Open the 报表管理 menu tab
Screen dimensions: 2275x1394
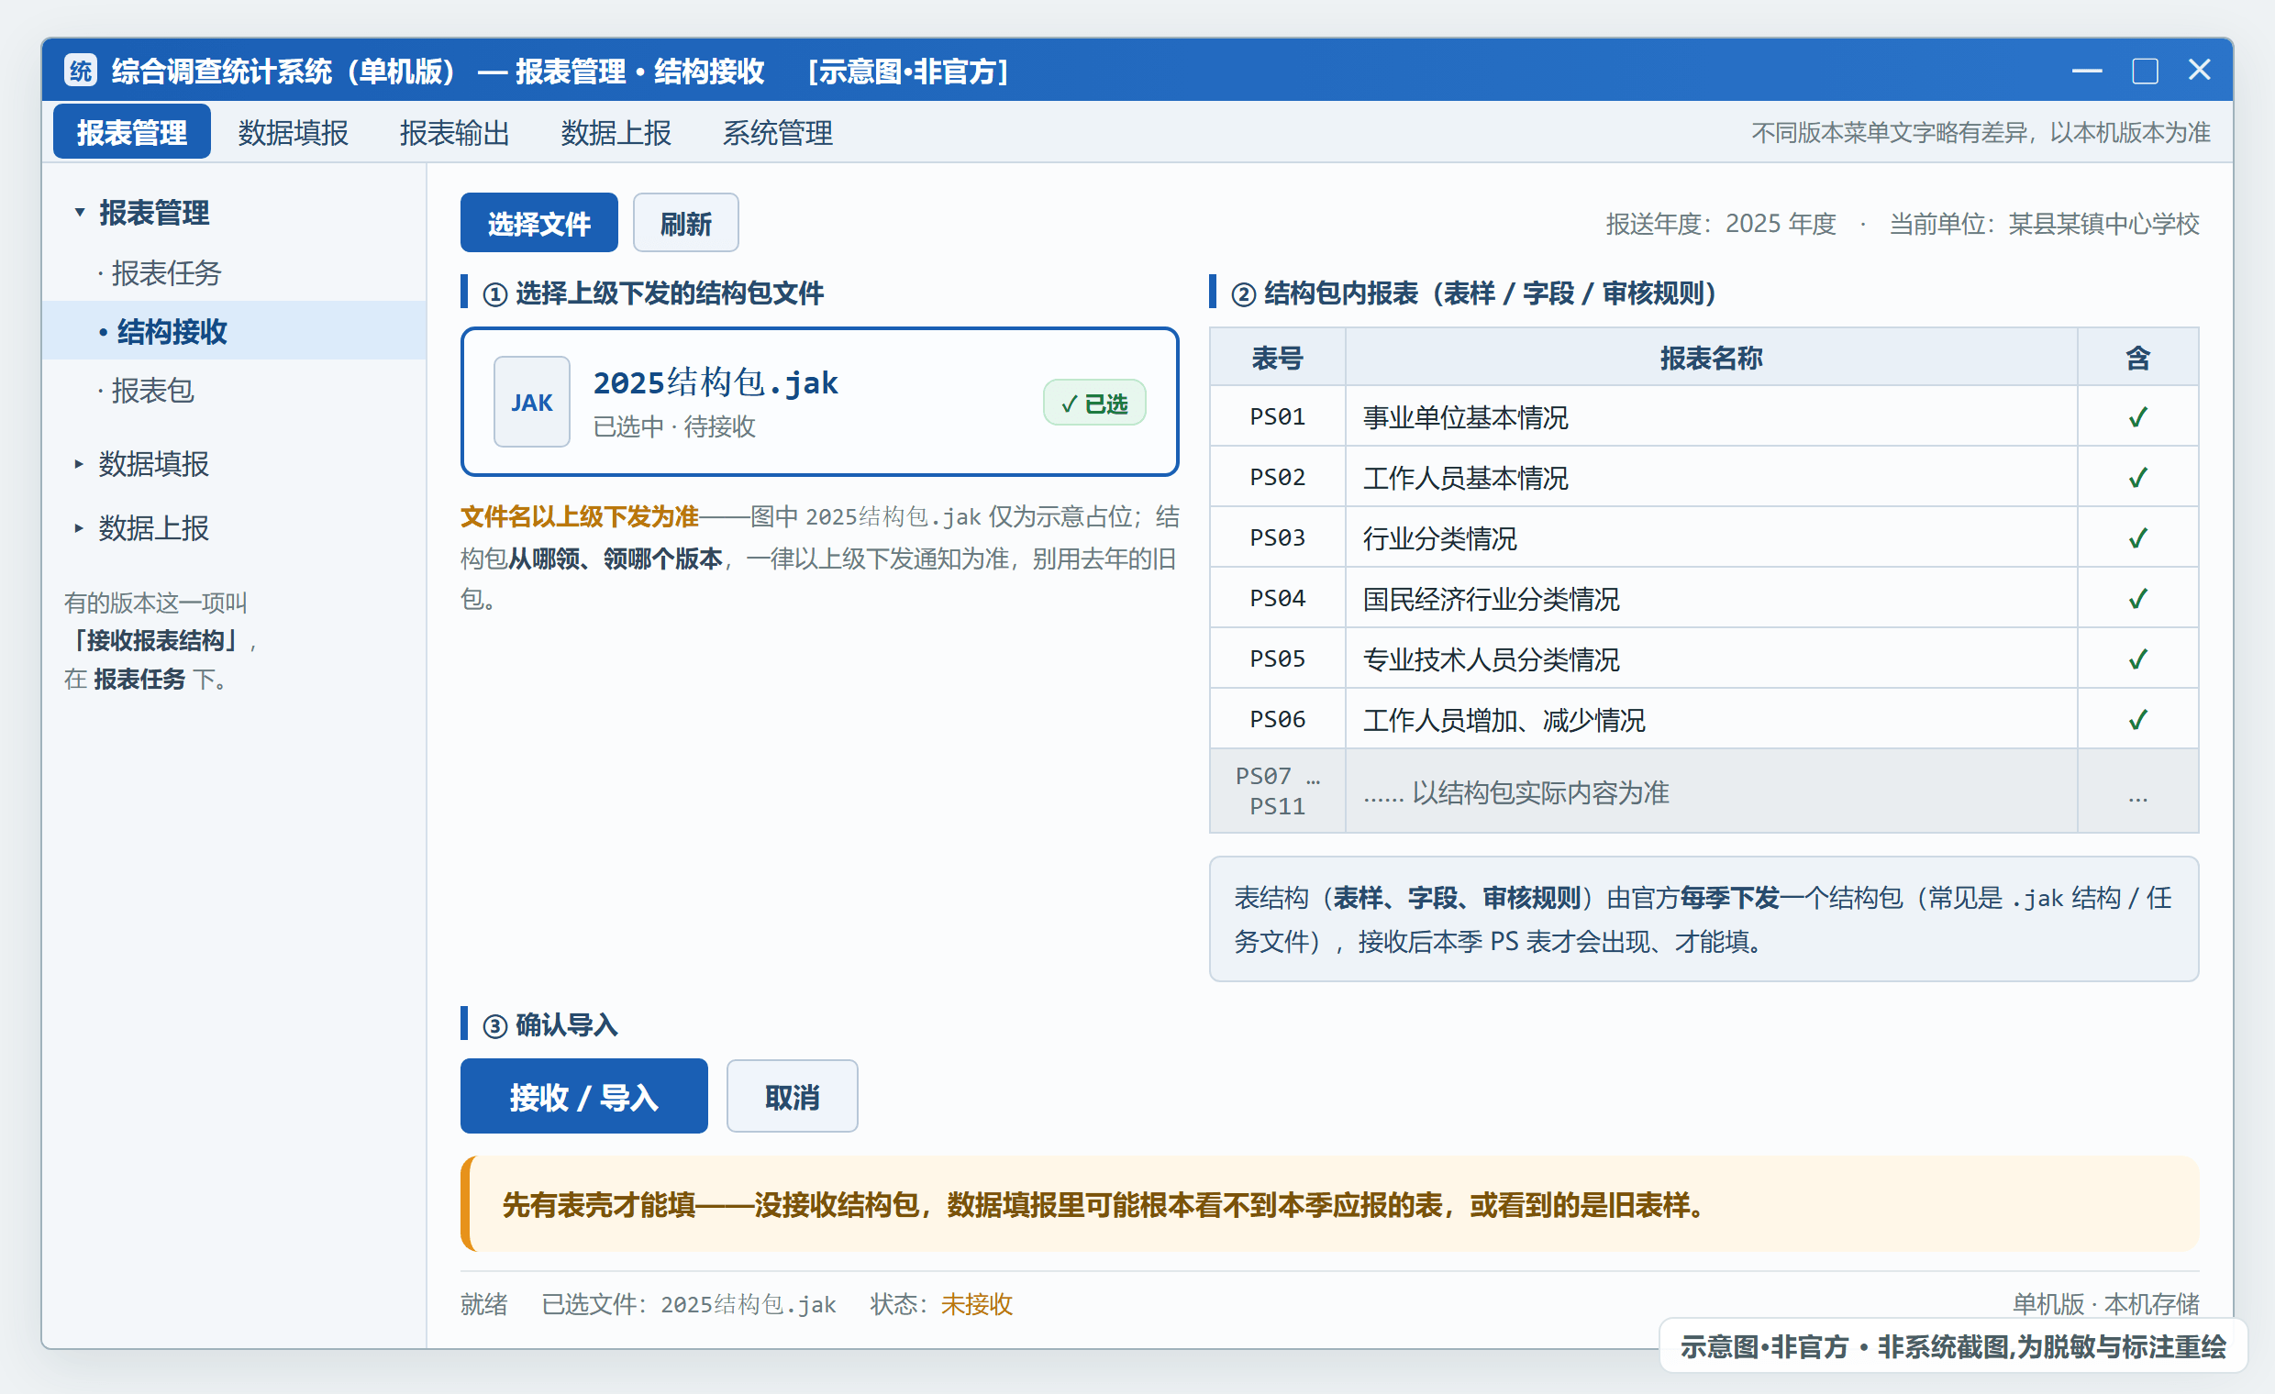(x=132, y=132)
